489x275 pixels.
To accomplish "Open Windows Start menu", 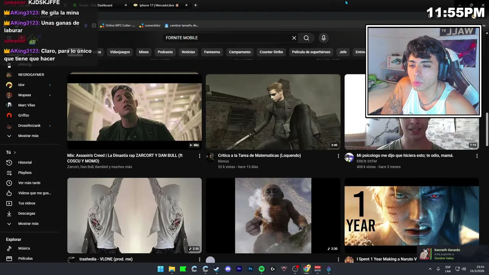I will tap(160, 269).
